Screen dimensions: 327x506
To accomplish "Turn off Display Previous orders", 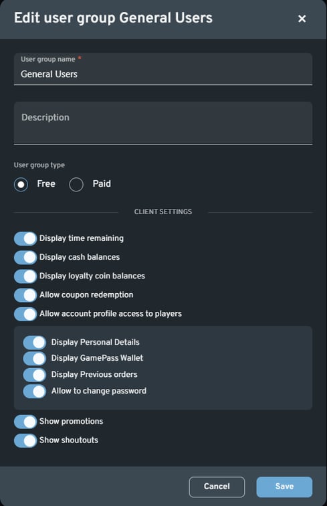I will pyautogui.click(x=35, y=375).
